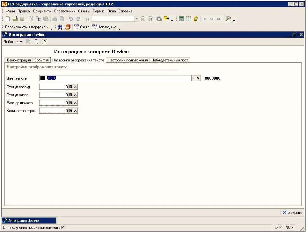Expand toolbar options arrow after Накладные
The image size is (306, 232).
(120, 29)
